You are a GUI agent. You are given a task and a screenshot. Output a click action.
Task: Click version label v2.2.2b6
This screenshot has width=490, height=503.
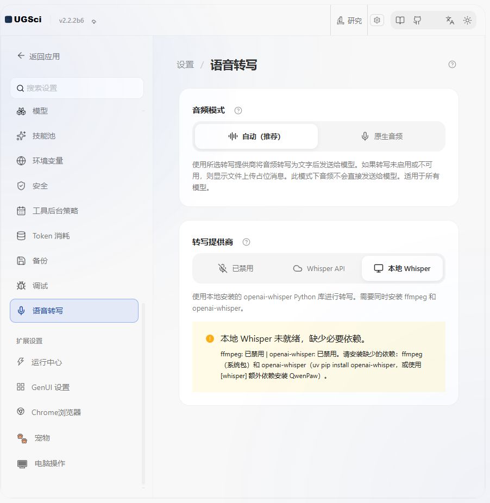(x=71, y=21)
